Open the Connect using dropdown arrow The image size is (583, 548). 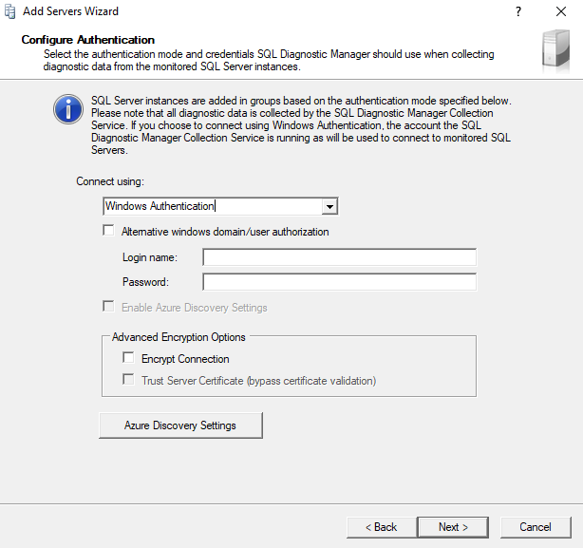(x=329, y=206)
